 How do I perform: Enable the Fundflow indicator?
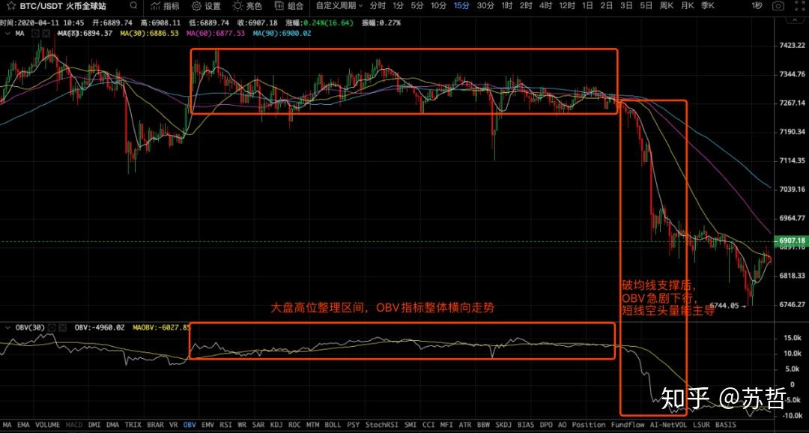(628, 425)
